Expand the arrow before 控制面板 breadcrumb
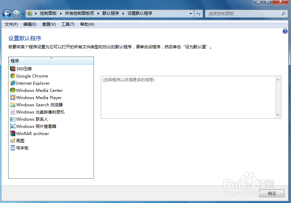The width and height of the screenshot is (291, 203). point(36,13)
